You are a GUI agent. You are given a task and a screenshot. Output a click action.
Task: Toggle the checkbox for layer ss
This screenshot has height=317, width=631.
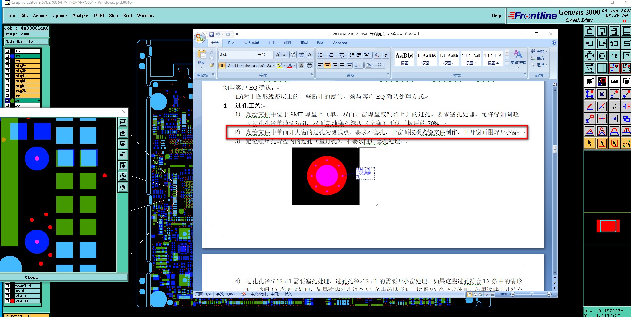[x=7, y=96]
